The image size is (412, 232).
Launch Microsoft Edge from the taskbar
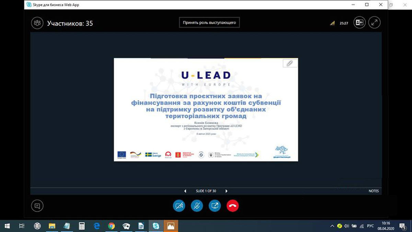pyautogui.click(x=96, y=226)
